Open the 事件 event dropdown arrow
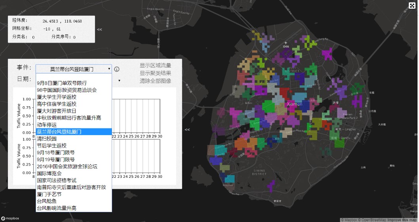Image resolution: width=419 pixels, height=222 pixels. tap(109, 69)
